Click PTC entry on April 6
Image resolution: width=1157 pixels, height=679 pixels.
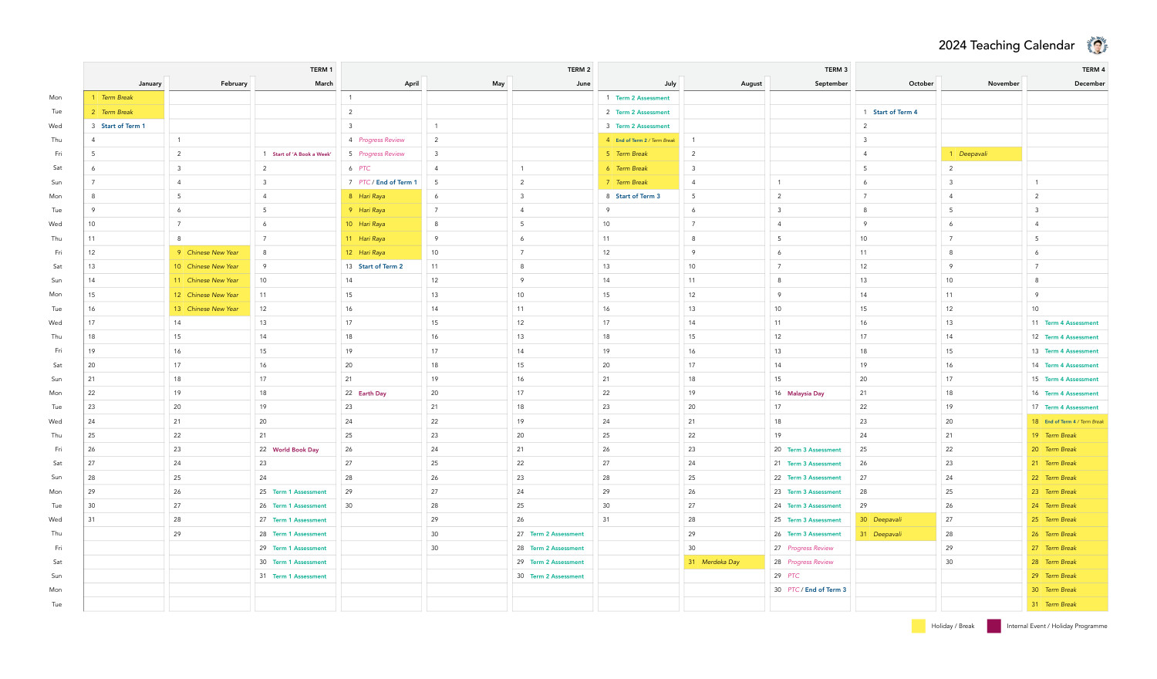pos(364,168)
